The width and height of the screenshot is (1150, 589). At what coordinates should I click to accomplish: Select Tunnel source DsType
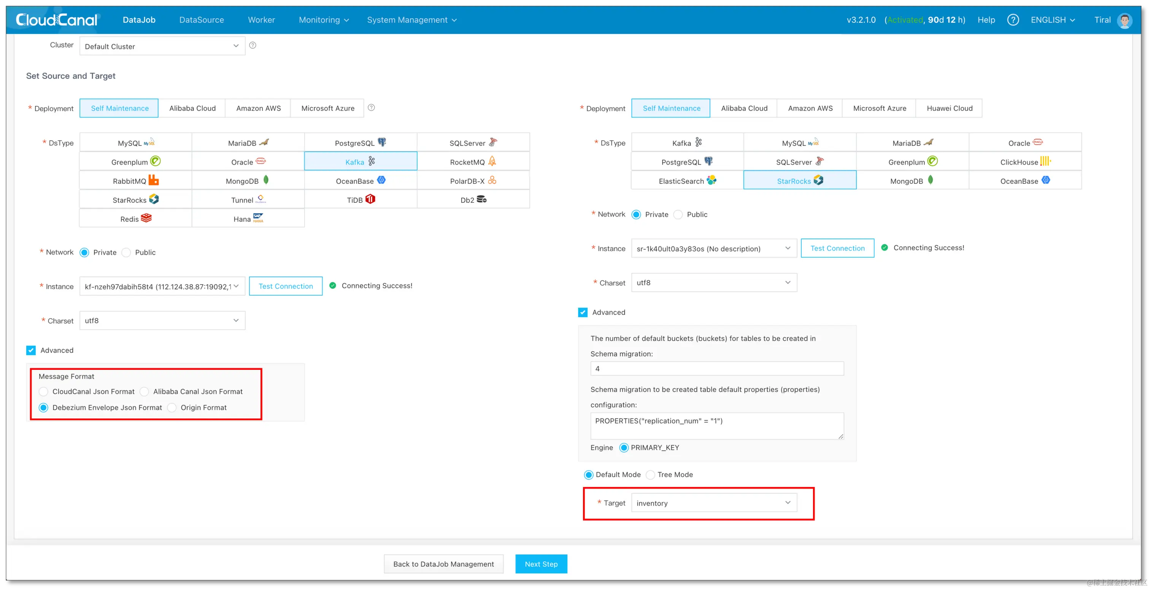click(x=248, y=199)
